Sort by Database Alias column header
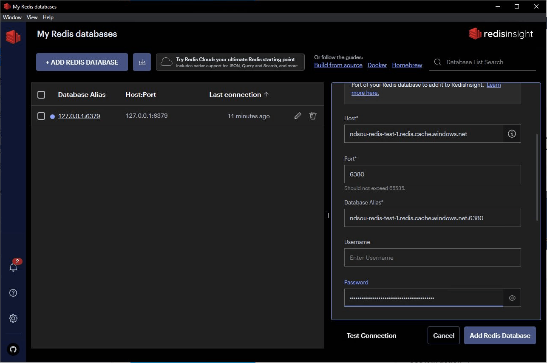 click(x=82, y=95)
